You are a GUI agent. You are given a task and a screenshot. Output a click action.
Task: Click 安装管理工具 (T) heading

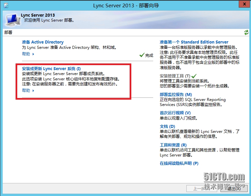coord(175,76)
